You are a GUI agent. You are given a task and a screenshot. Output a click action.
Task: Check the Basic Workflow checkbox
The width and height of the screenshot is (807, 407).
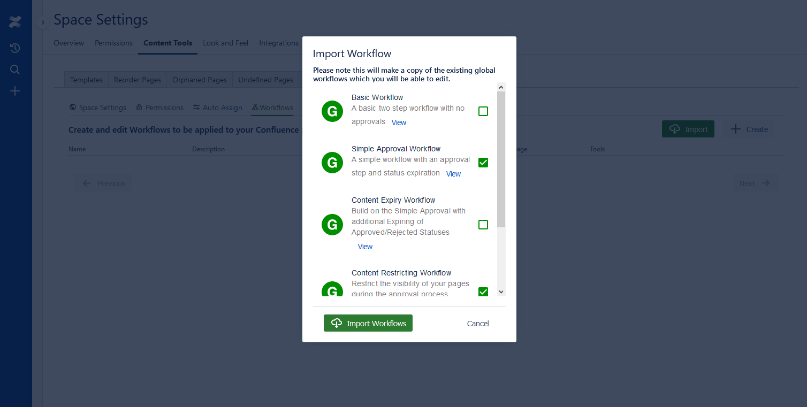483,111
